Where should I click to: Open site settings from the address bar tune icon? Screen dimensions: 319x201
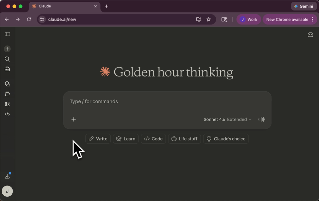[x=42, y=19]
